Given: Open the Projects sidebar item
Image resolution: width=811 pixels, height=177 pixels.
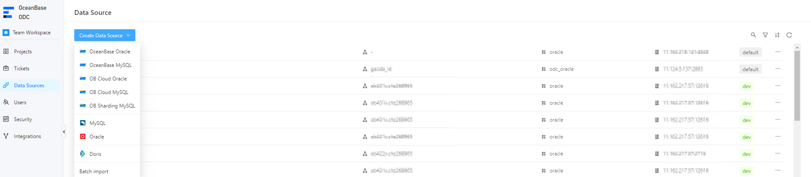Looking at the screenshot, I should point(23,52).
